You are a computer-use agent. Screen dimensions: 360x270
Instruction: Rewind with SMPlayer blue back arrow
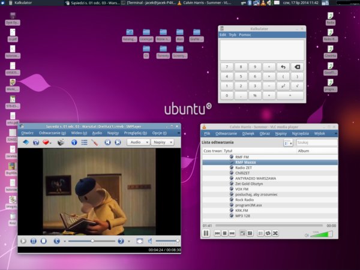point(57,241)
